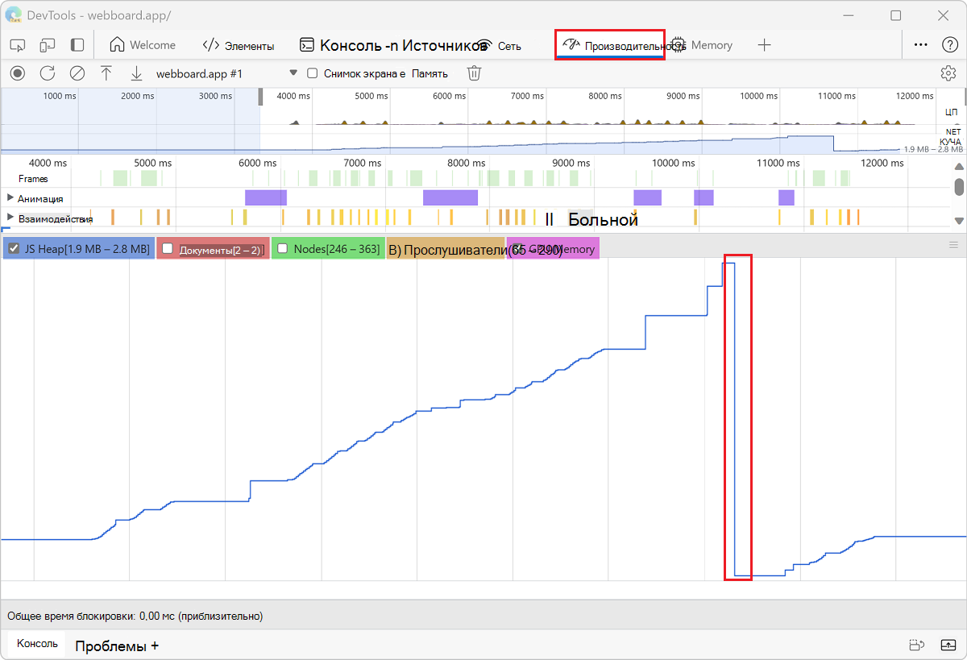
Task: Clear the recording with the circle-slash icon
Action: [x=77, y=73]
